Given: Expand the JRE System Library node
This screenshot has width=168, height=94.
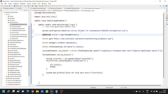Looking at the screenshot, I should pos(5,77).
